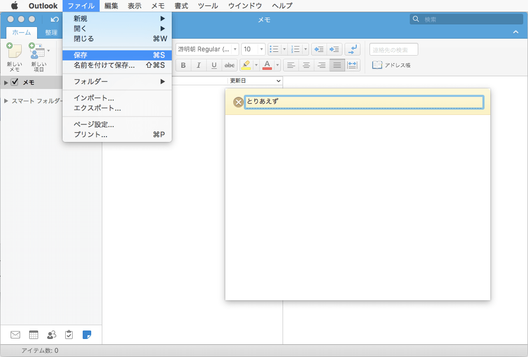Collapse the ribbon with the chevron
This screenshot has height=357, width=528.
[x=515, y=32]
